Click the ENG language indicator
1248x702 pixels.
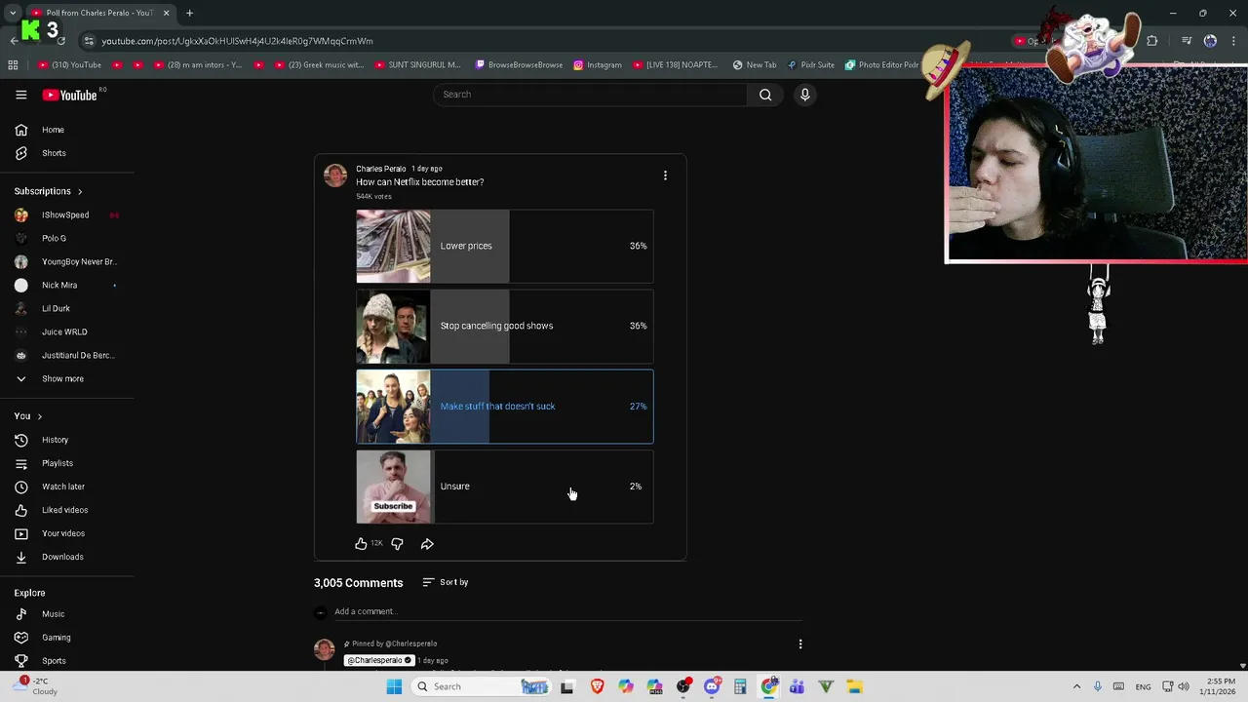(x=1143, y=686)
